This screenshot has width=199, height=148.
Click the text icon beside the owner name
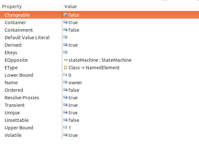(x=66, y=82)
